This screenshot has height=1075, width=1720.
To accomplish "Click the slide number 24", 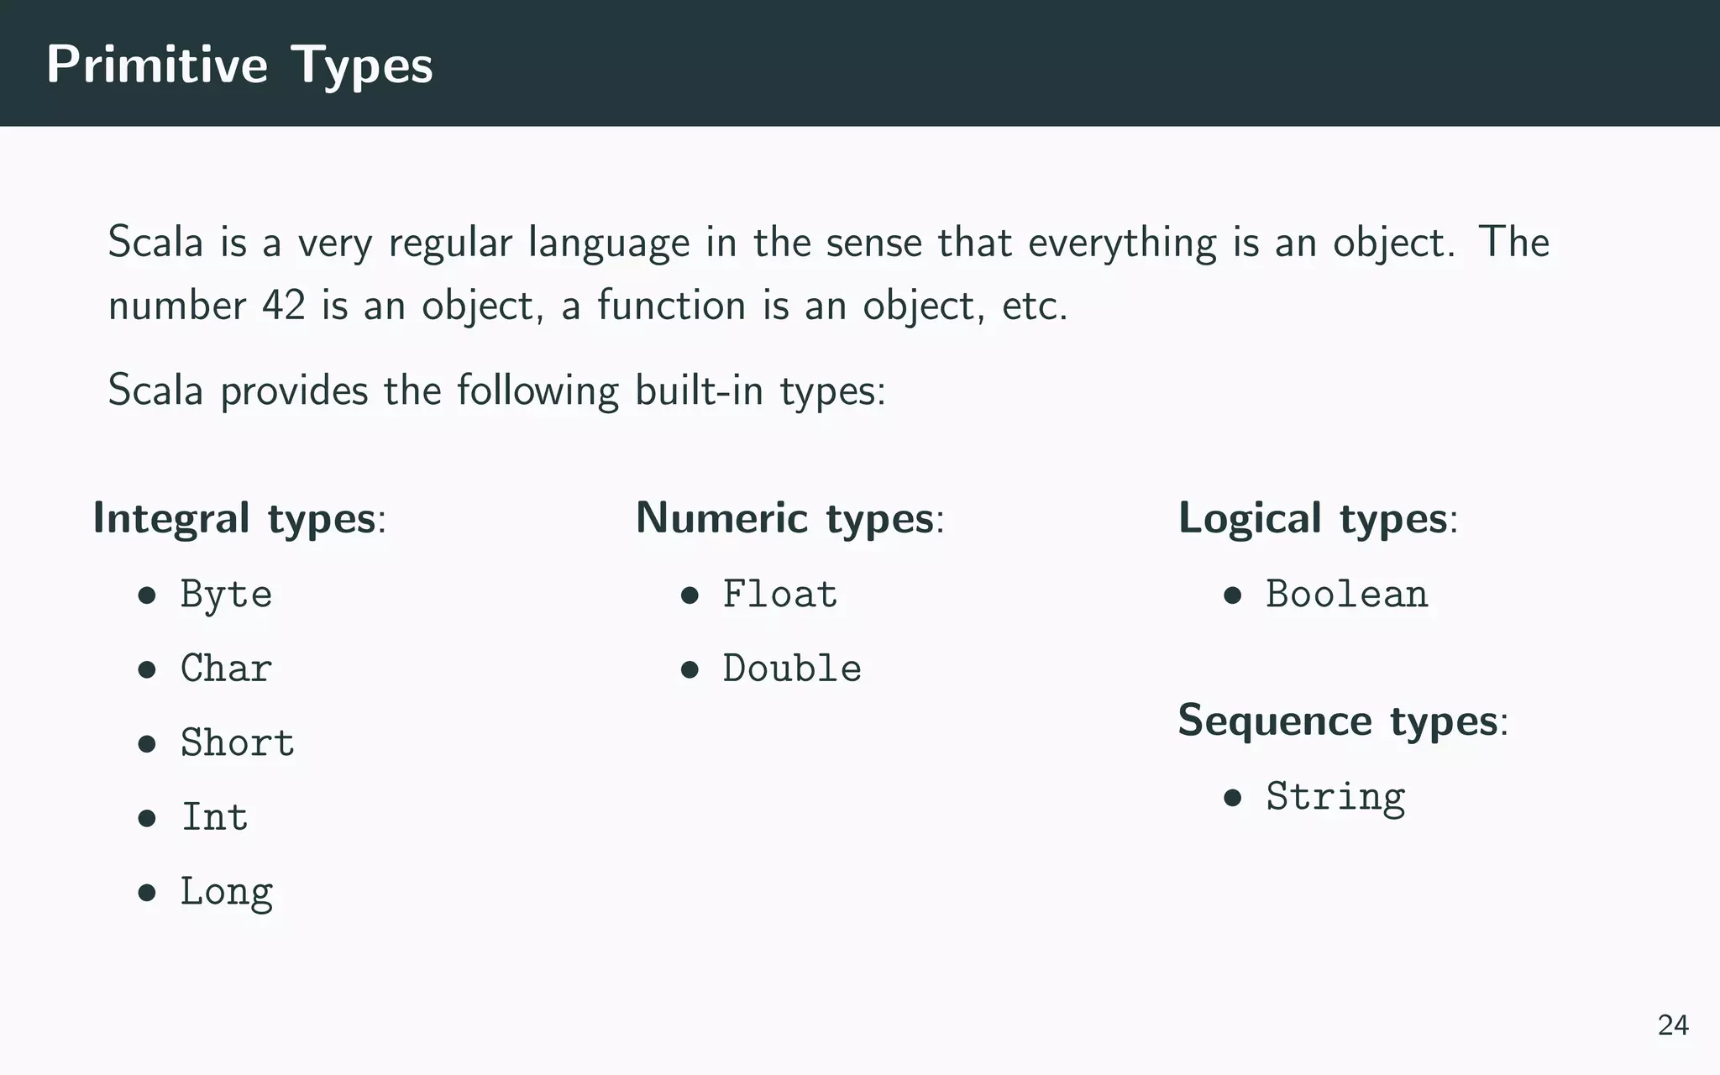I will [1673, 1025].
